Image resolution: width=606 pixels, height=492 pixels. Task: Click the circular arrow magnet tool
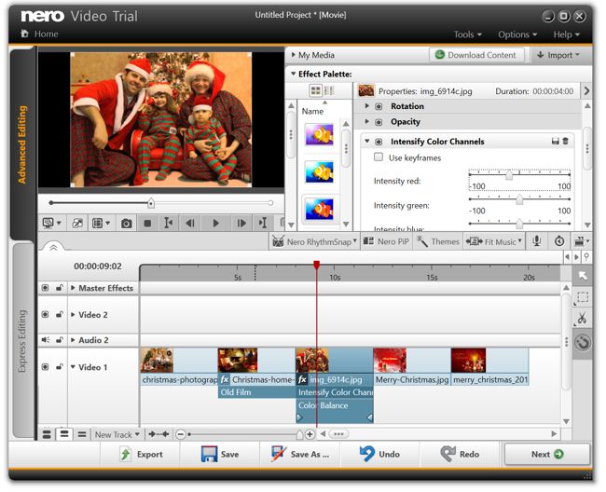pos(583,343)
